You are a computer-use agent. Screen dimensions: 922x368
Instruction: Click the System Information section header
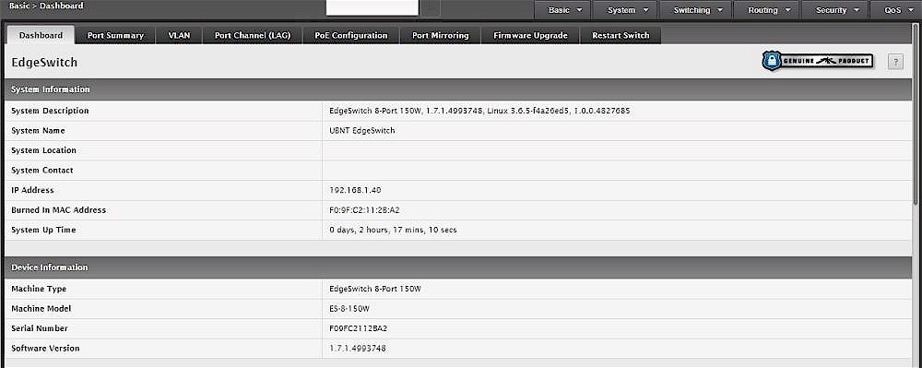[458, 89]
